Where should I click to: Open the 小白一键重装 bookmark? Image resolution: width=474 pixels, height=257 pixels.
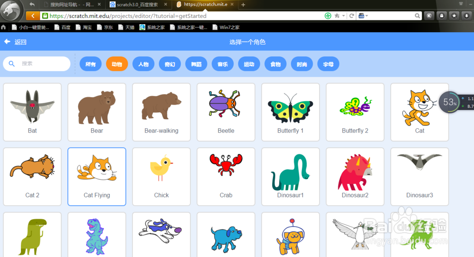(30, 27)
